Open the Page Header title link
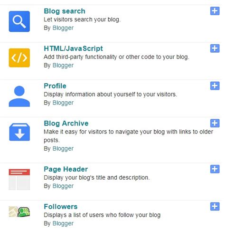225x230 pixels. tap(66, 169)
